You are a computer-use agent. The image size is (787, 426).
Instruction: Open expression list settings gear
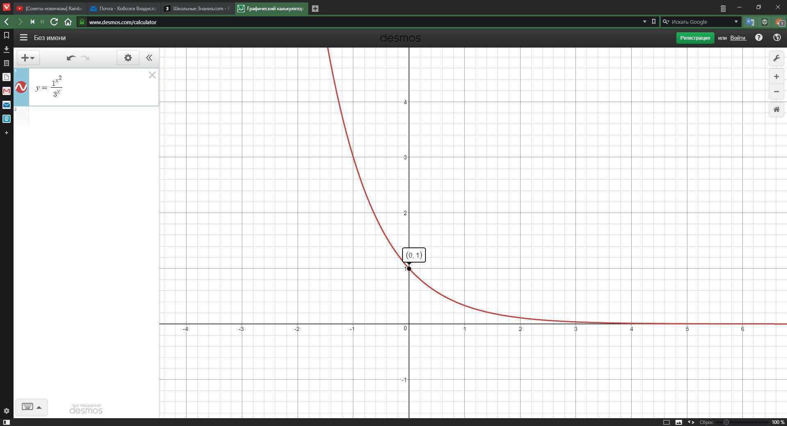128,58
